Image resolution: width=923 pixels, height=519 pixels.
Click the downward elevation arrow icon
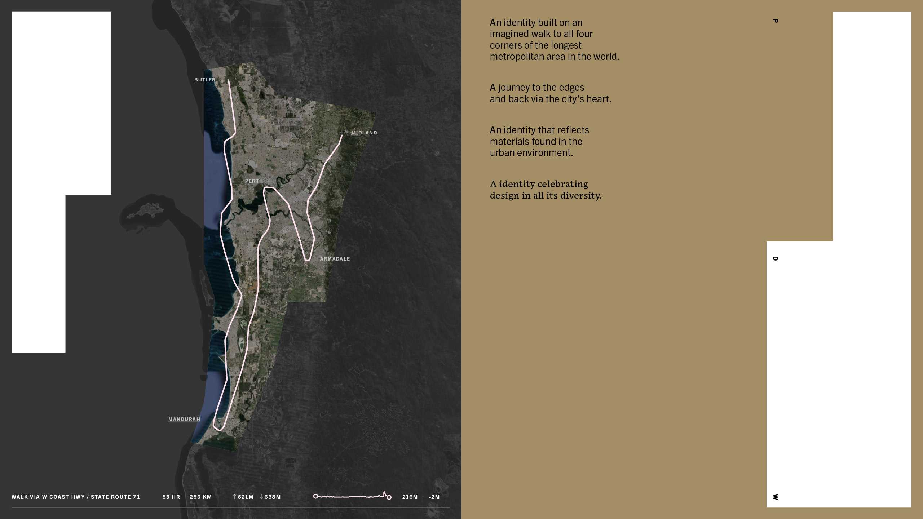click(261, 497)
